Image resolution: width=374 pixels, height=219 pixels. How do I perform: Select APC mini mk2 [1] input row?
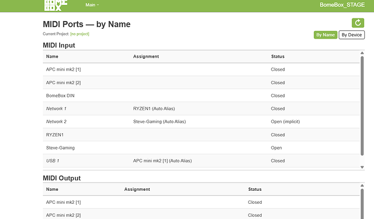coord(201,70)
